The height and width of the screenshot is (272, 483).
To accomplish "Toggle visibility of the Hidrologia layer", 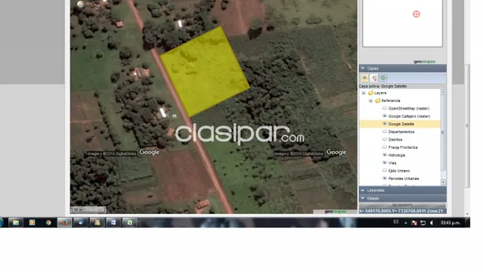I will coord(384,155).
